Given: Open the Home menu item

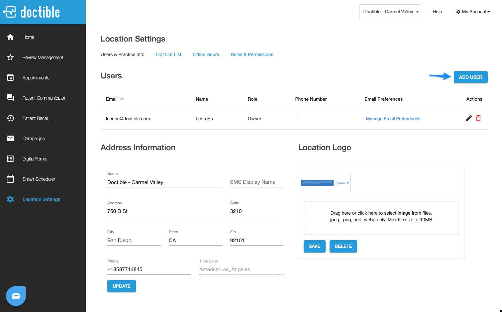Looking at the screenshot, I should [28, 37].
